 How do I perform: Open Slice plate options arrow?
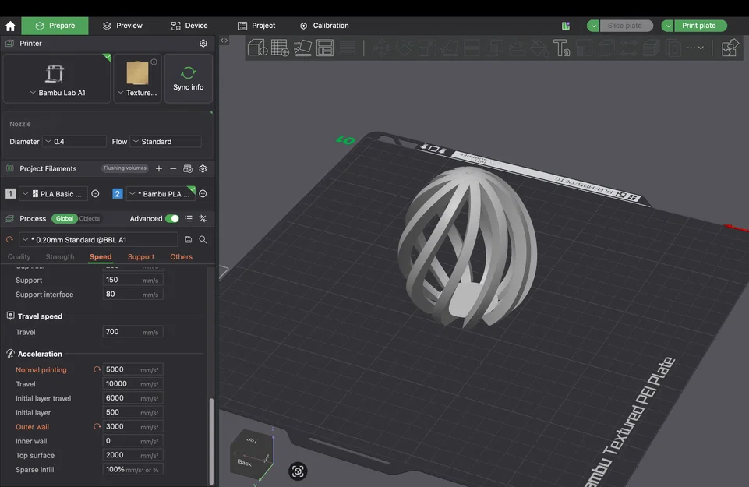[x=593, y=26]
